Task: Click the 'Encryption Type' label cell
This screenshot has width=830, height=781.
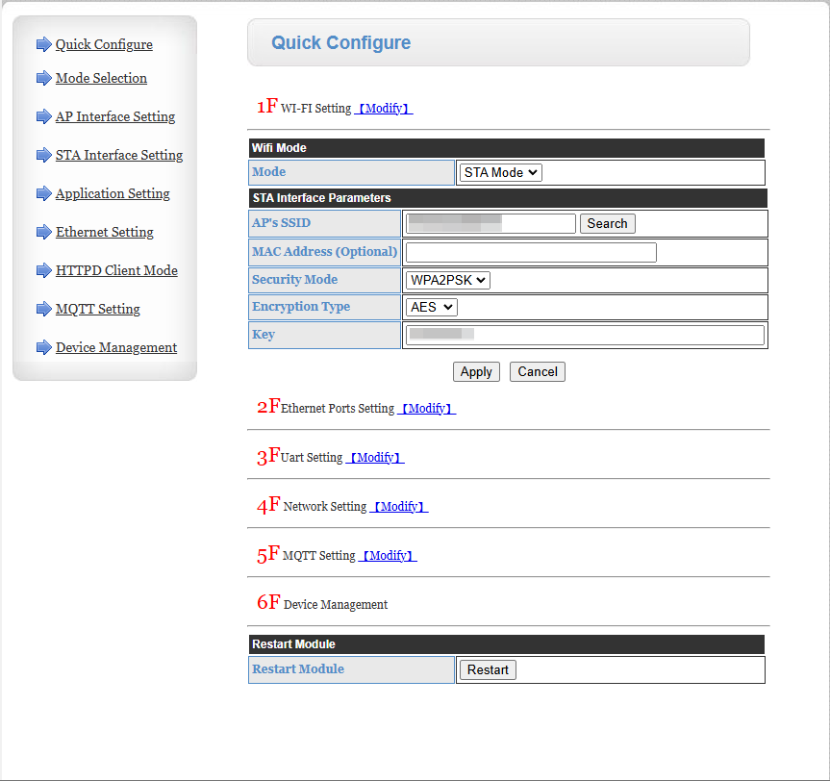Action: point(324,307)
